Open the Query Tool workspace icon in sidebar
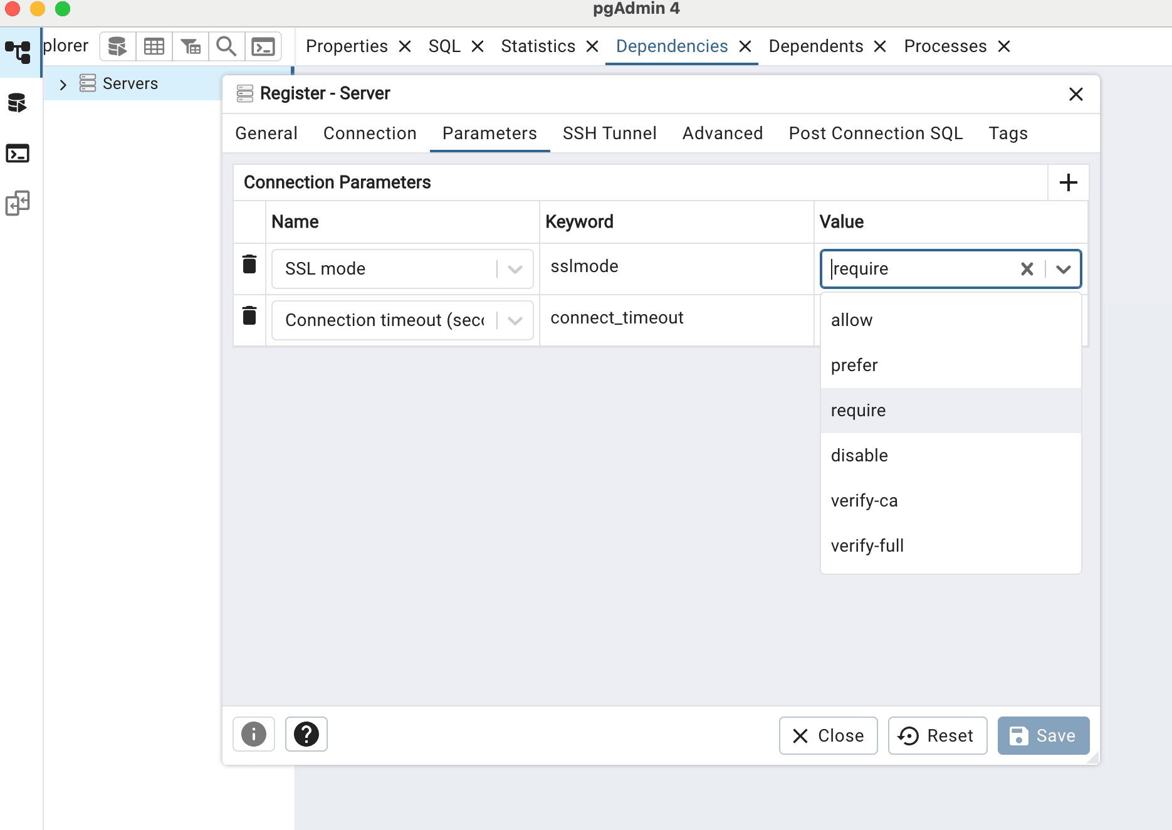This screenshot has height=830, width=1172. (18, 103)
